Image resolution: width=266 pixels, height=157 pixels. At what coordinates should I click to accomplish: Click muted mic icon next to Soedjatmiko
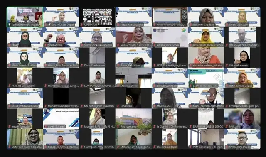coord(45,45)
